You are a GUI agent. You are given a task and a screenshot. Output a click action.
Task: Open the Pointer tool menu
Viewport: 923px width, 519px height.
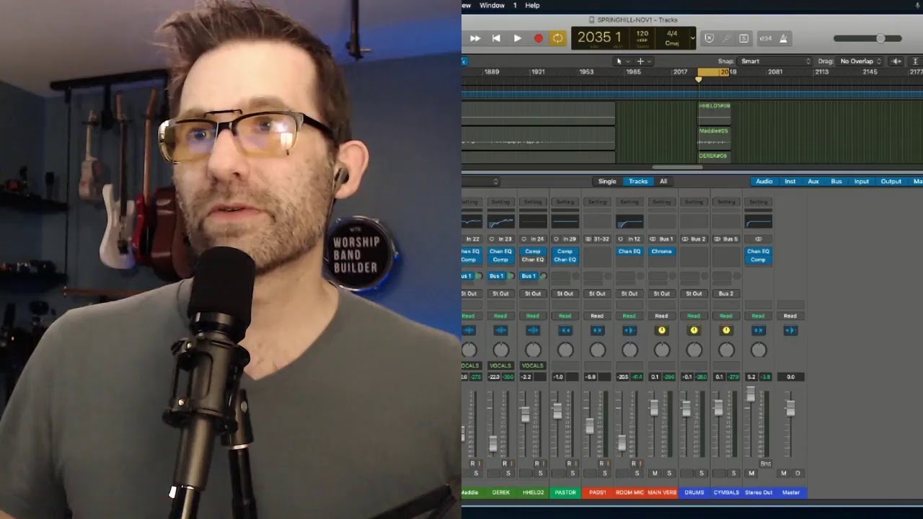click(622, 61)
